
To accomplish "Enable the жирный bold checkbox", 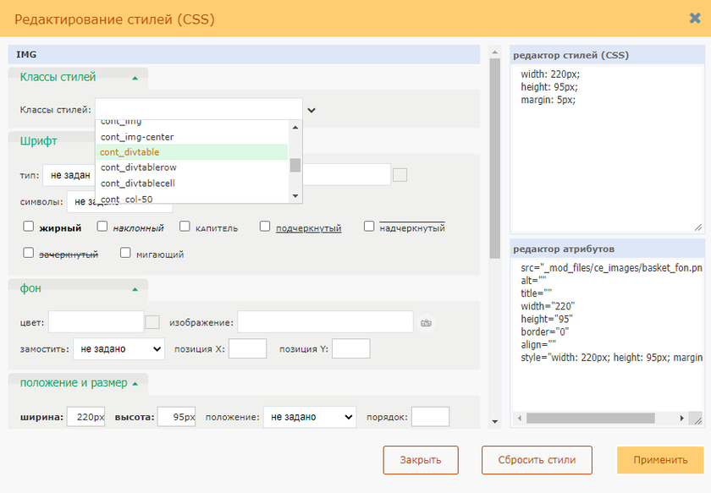I will [x=29, y=227].
